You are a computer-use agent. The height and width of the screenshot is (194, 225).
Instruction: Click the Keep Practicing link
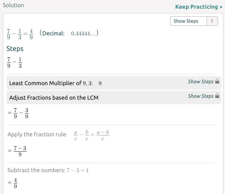pyautogui.click(x=199, y=7)
